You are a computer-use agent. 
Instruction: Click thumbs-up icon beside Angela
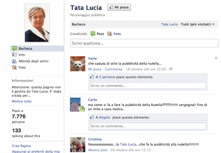(92, 117)
